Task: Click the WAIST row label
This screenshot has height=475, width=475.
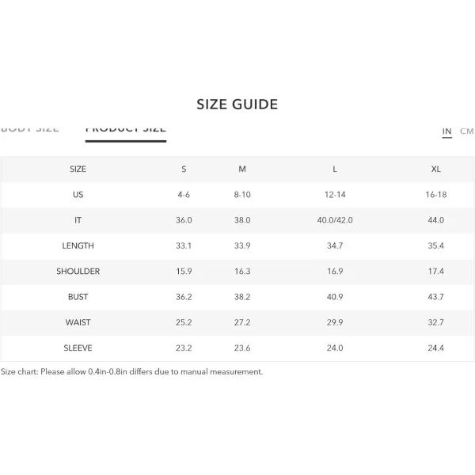Action: pyautogui.click(x=78, y=322)
